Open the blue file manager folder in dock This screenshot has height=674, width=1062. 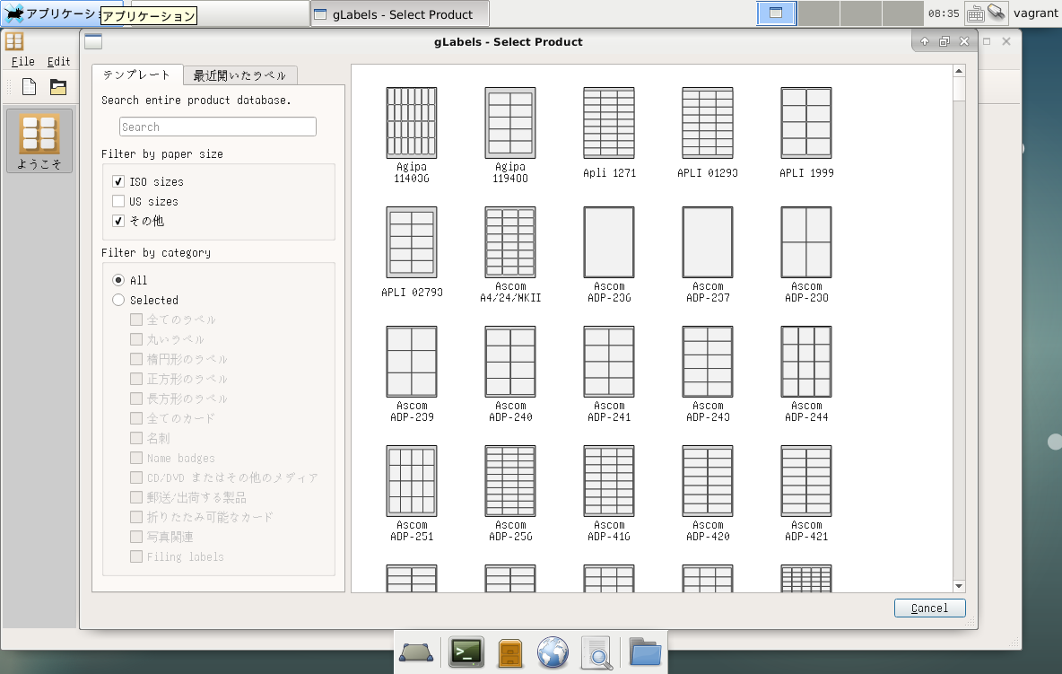click(645, 652)
